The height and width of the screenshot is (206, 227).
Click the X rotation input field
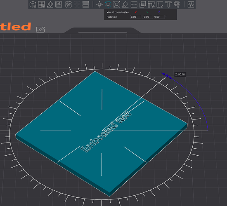coord(135,17)
